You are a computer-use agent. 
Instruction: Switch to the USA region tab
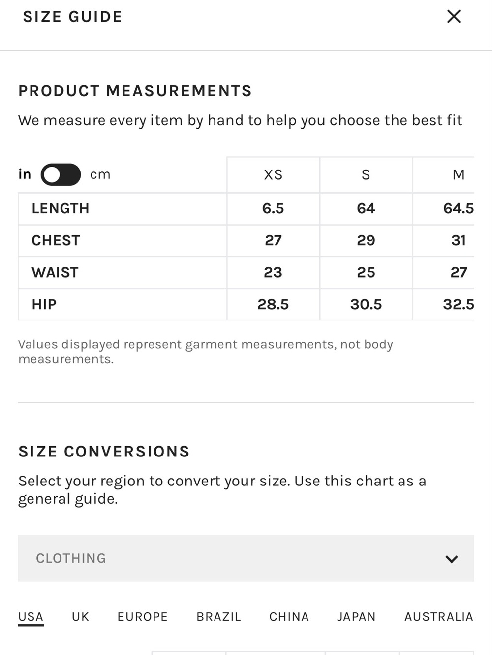(31, 617)
